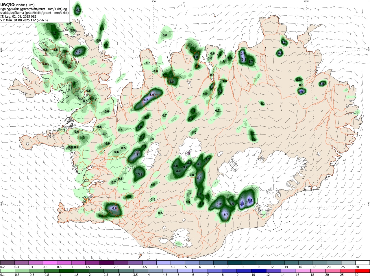
Task: Click the 2.9 precipitation value
Action: [x=140, y=127]
